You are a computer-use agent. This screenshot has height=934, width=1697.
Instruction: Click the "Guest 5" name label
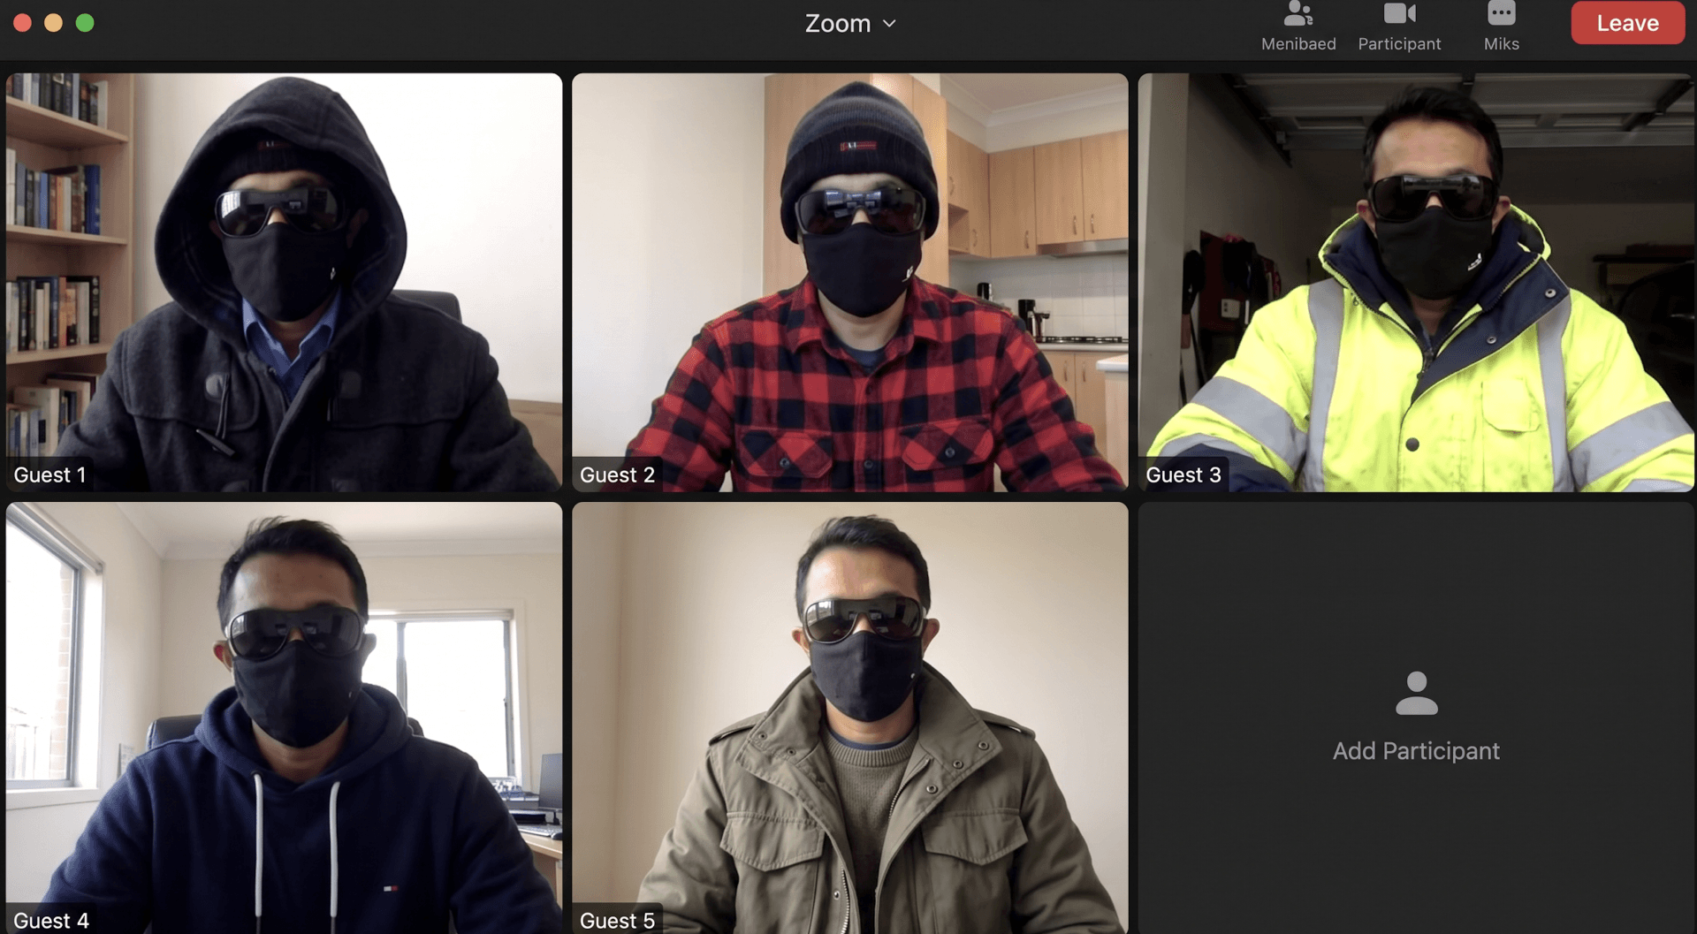617,920
